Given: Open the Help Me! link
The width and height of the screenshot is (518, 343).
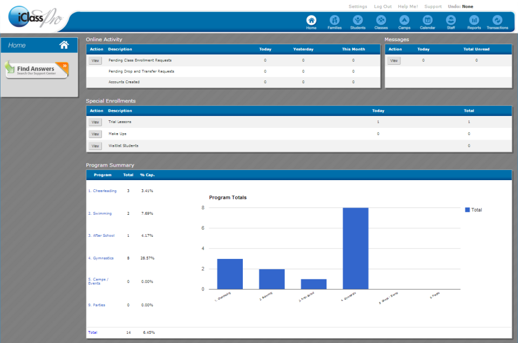Looking at the screenshot, I should 407,6.
